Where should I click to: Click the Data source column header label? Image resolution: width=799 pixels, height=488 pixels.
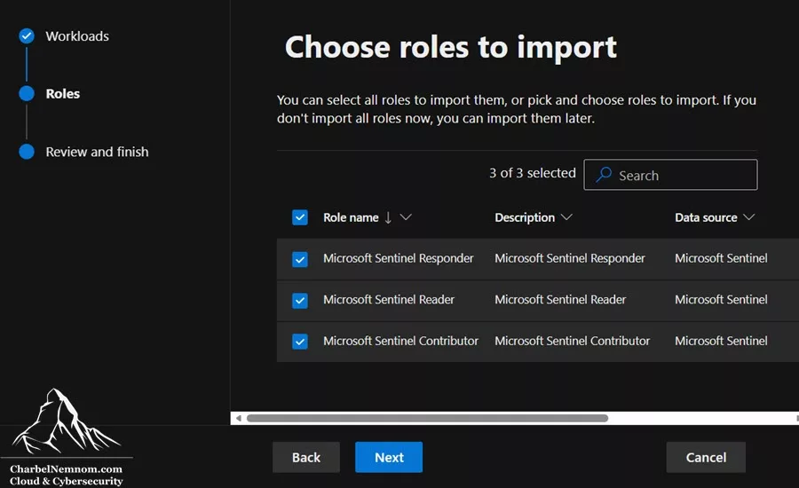click(706, 217)
